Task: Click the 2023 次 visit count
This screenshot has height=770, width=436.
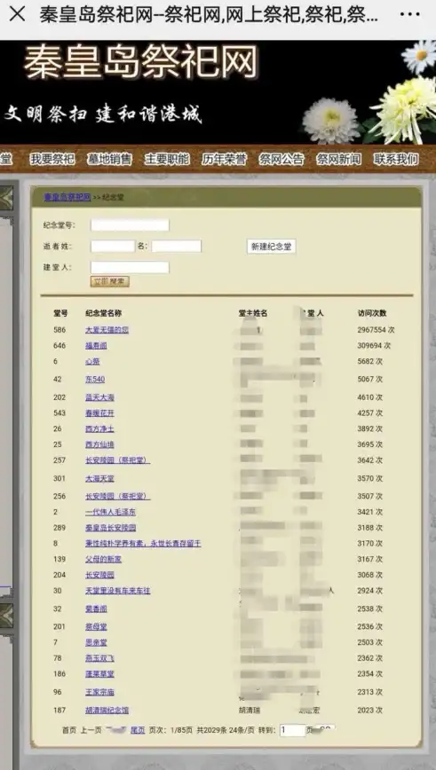Action: tap(369, 710)
